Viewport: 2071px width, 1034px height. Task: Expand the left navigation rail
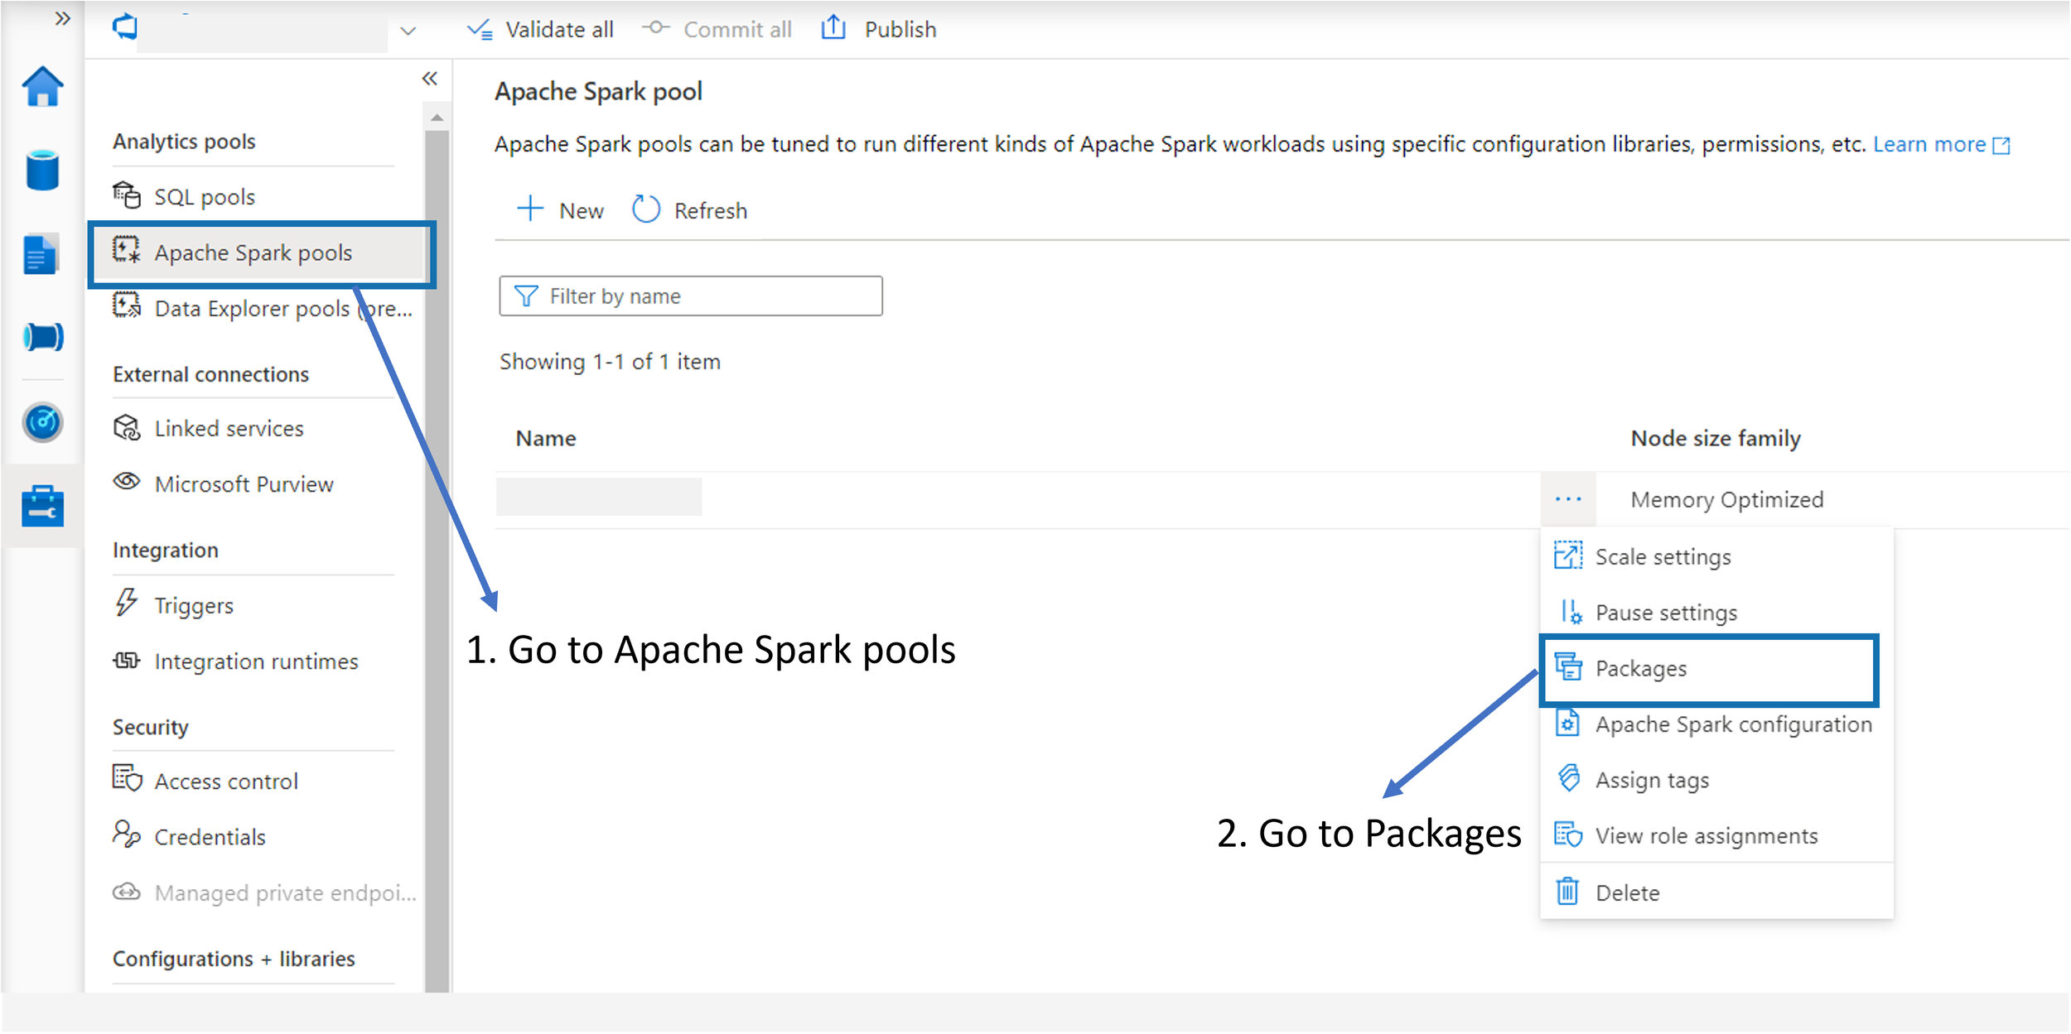pos(62,18)
